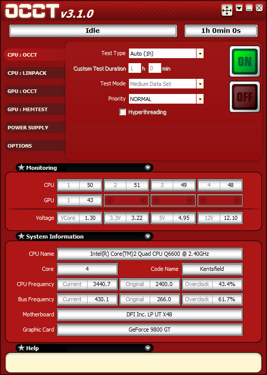Image resolution: width=267 pixels, height=375 pixels.
Task: Select GPU 1 temperature 43
Action: [x=80, y=200]
